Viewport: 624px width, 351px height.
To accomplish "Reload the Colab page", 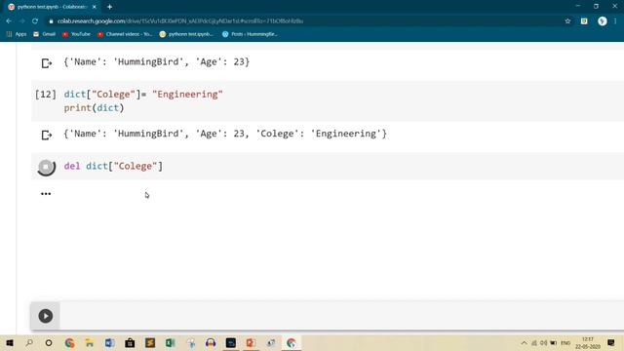I will click(x=35, y=21).
